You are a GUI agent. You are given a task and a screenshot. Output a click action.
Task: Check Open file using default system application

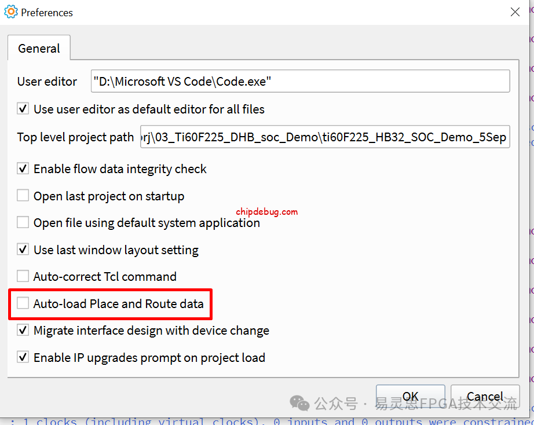pos(23,222)
